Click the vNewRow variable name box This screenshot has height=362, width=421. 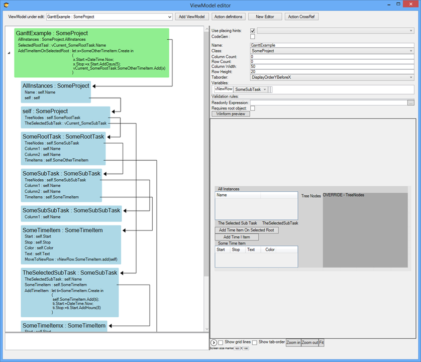(x=224, y=89)
